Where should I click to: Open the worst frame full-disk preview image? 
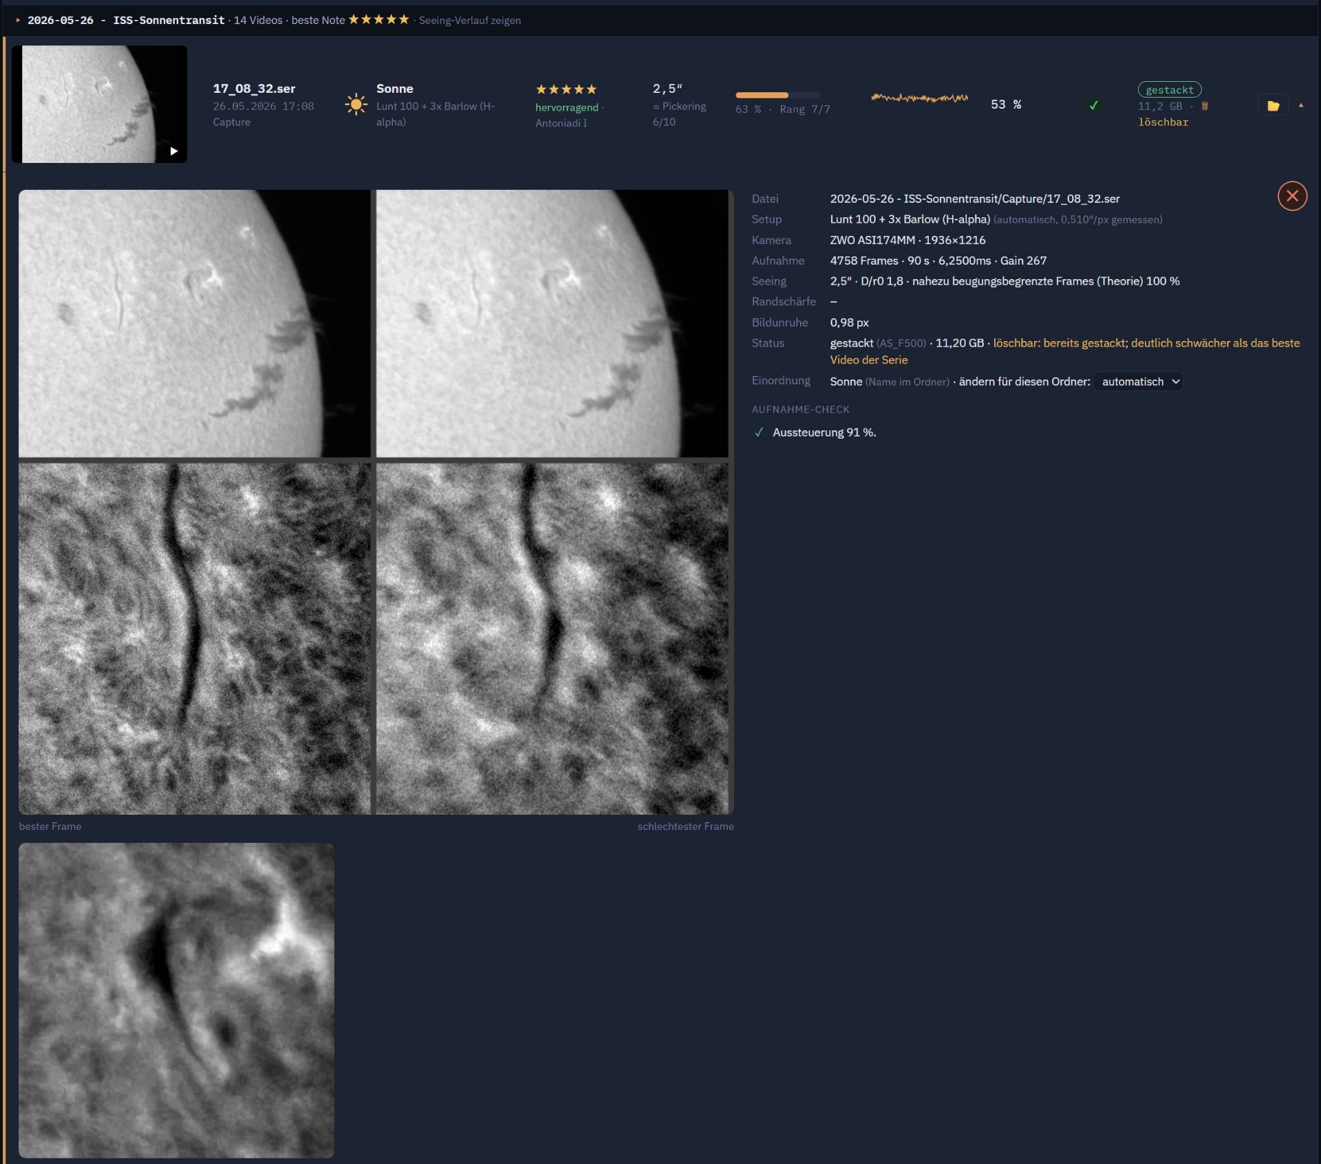[x=552, y=323]
